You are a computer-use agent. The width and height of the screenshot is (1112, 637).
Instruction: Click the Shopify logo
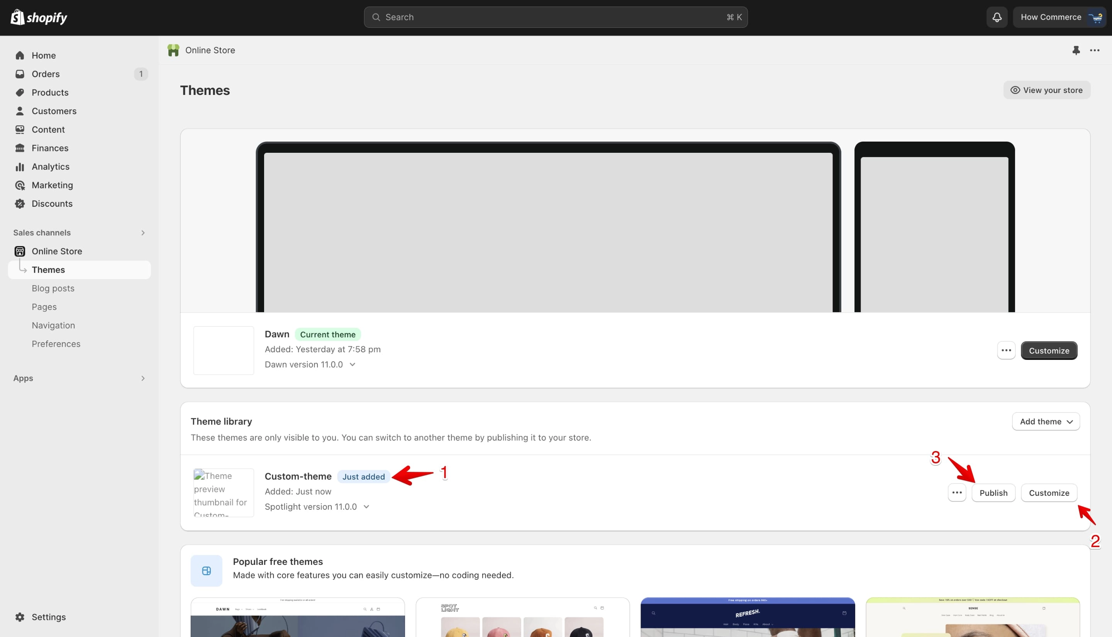click(x=39, y=17)
